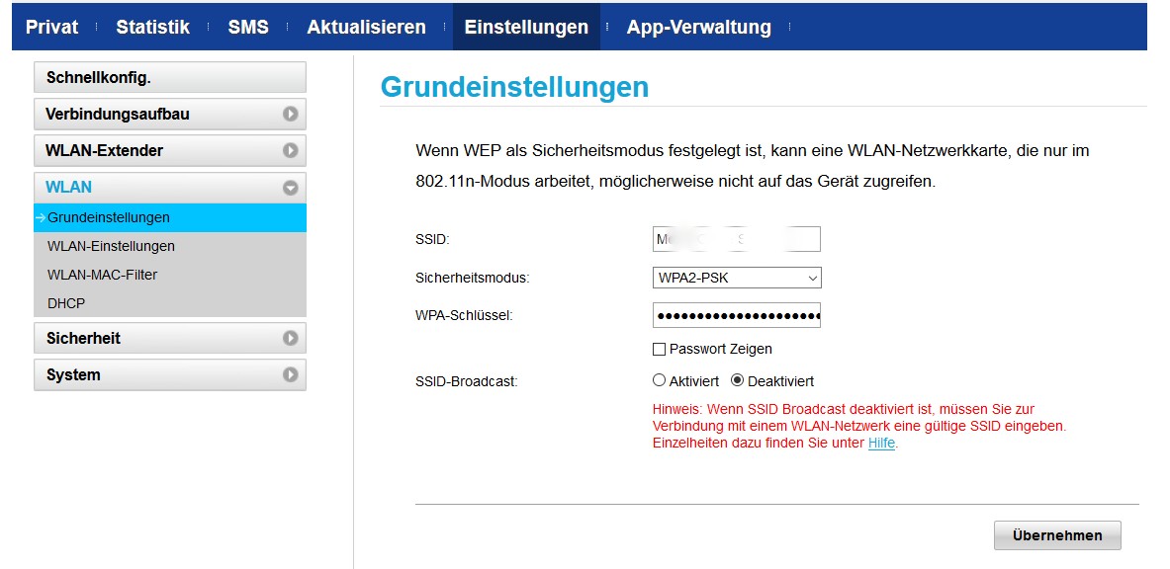The image size is (1170, 569).
Task: Click the Übernehmen button
Action: click(x=1057, y=534)
